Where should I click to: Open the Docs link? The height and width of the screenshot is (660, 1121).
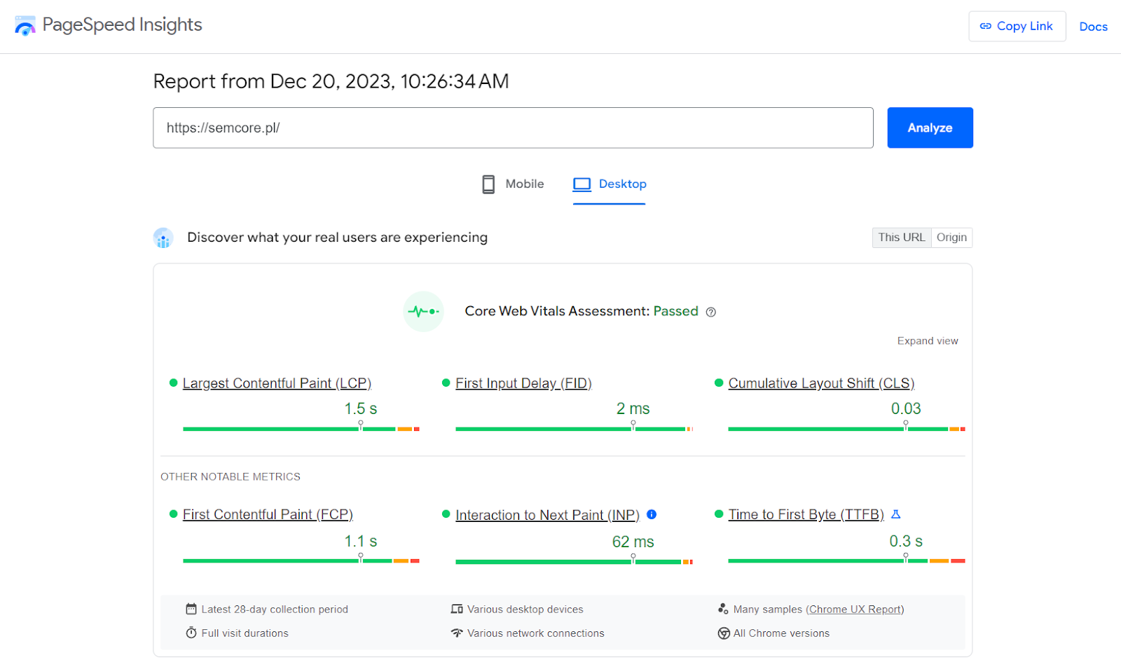click(1093, 27)
